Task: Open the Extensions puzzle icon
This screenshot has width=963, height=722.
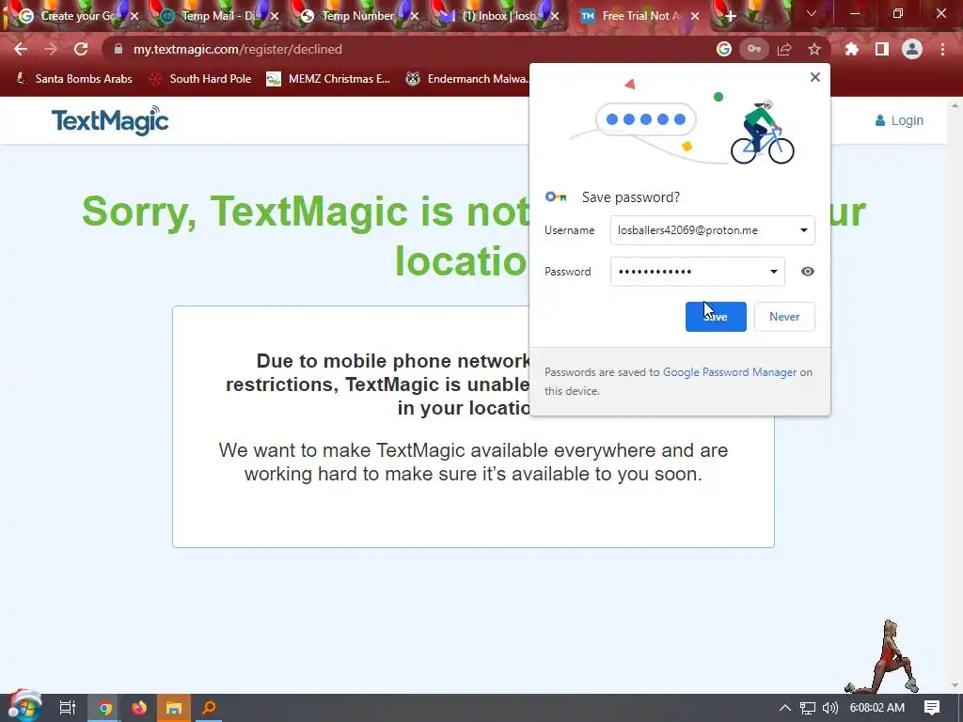Action: [x=852, y=49]
